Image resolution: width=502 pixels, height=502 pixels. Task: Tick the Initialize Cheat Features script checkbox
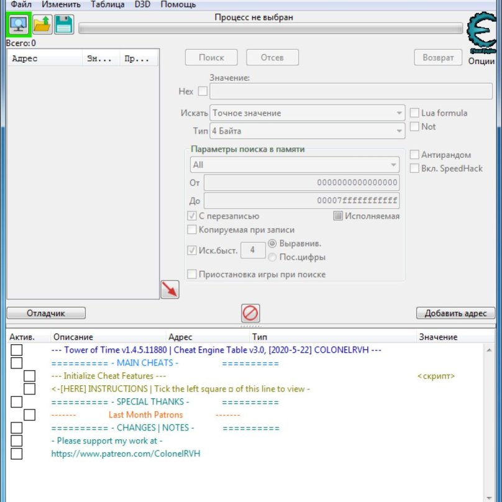pyautogui.click(x=29, y=376)
